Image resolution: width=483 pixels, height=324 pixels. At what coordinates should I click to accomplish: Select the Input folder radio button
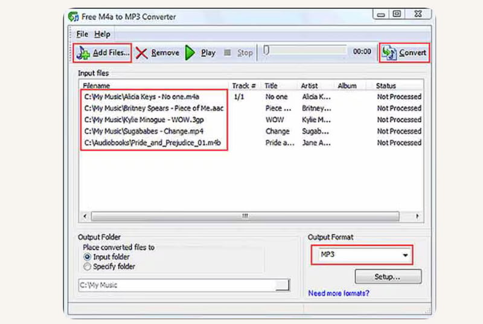[87, 257]
